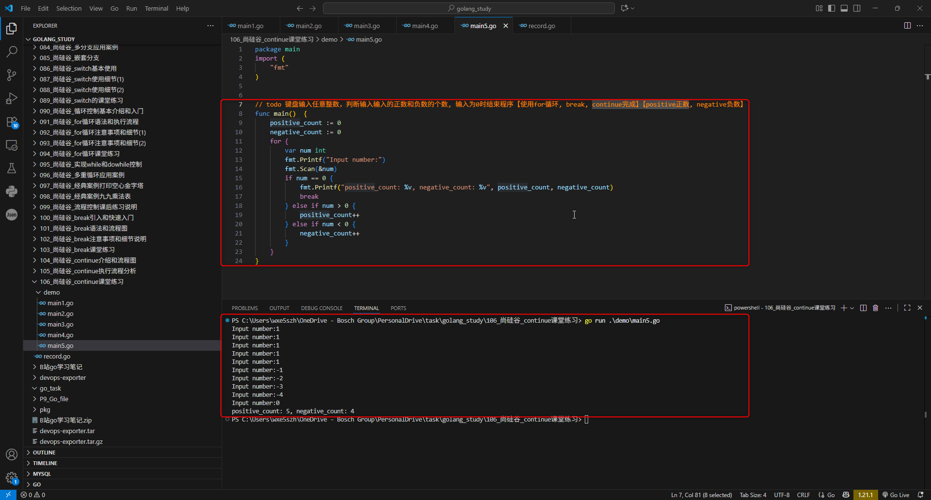This screenshot has width=931, height=500.
Task: Open the Terminal menu
Action: (156, 8)
